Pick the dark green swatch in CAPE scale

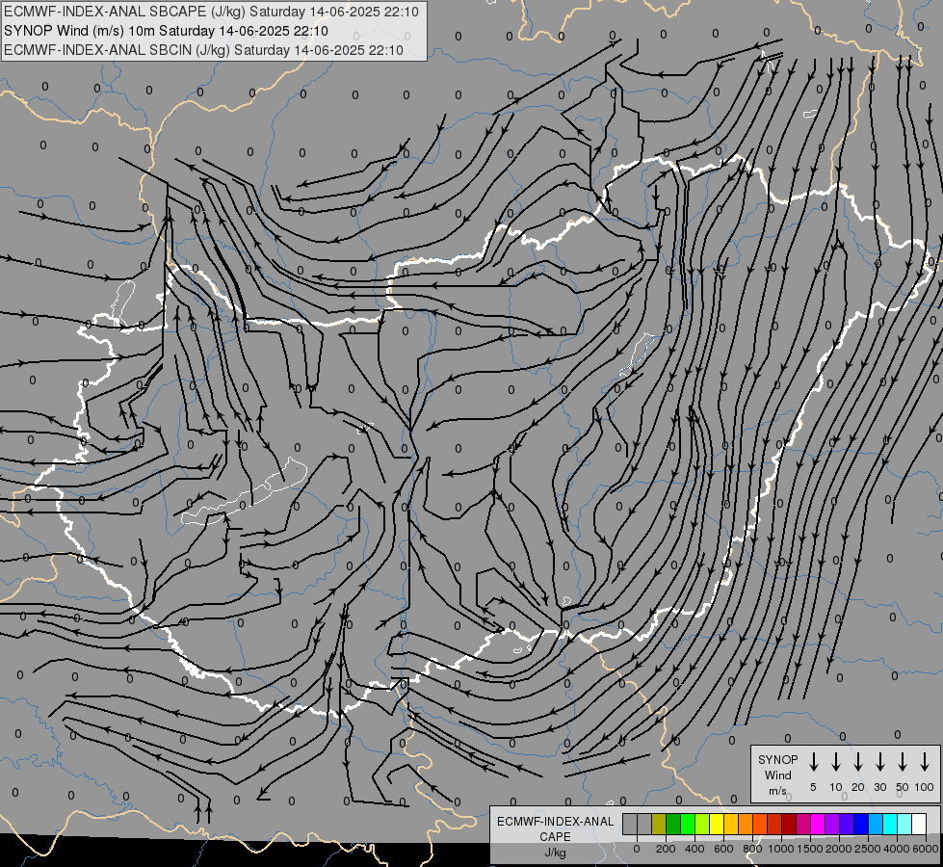[673, 824]
